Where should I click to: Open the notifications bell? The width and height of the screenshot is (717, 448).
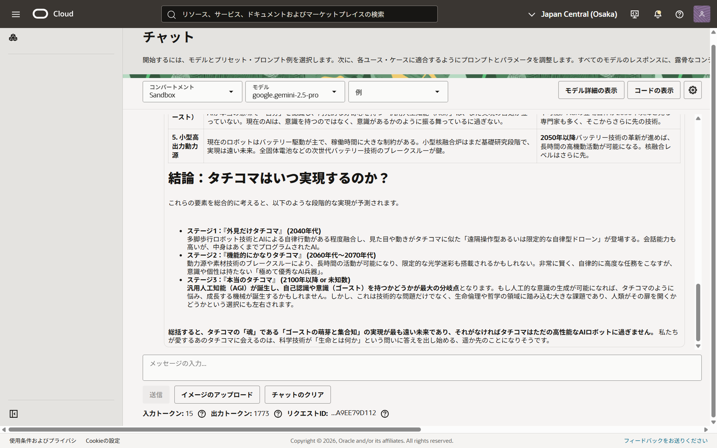658,14
